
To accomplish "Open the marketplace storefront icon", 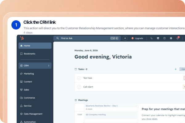I will (158, 38).
